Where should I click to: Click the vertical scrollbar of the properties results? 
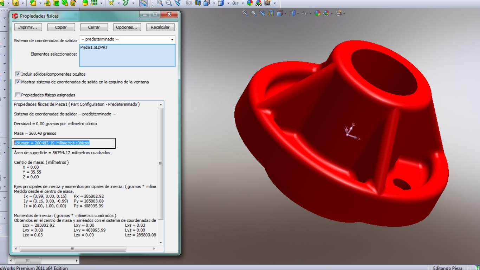(161, 163)
